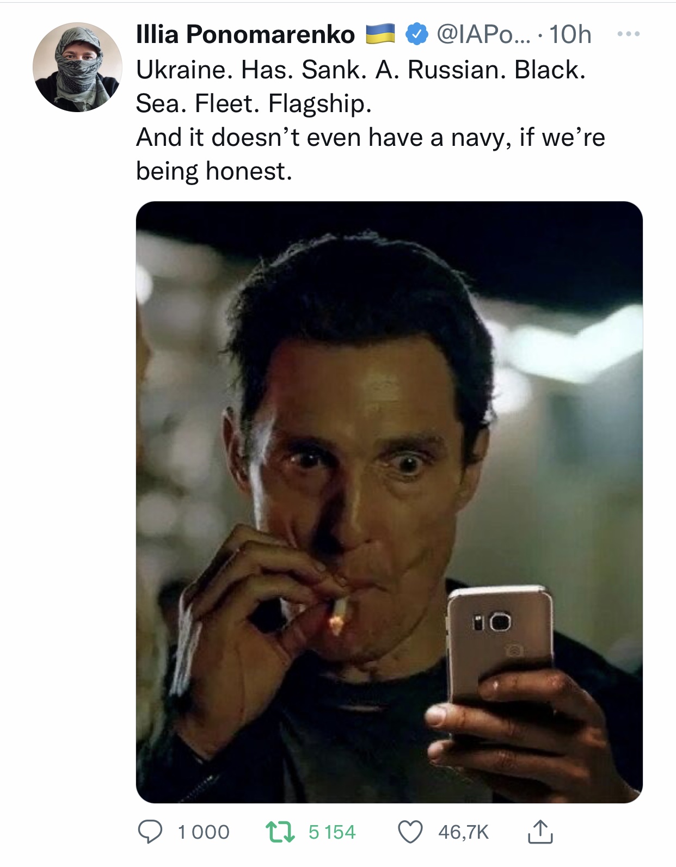Viewport: 676px width, 867px height.
Task: Click the share upload arrow icon
Action: point(540,832)
